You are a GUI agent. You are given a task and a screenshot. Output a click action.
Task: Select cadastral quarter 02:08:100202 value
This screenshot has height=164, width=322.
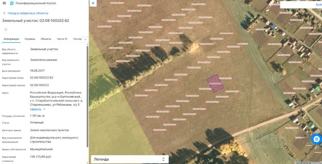click(39, 85)
